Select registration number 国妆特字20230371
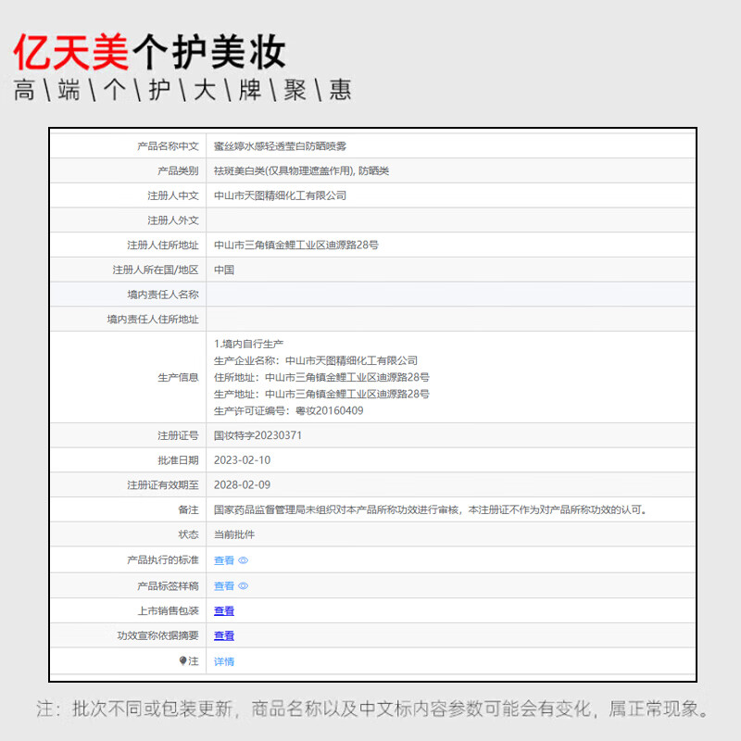The image size is (741, 741). tap(257, 435)
